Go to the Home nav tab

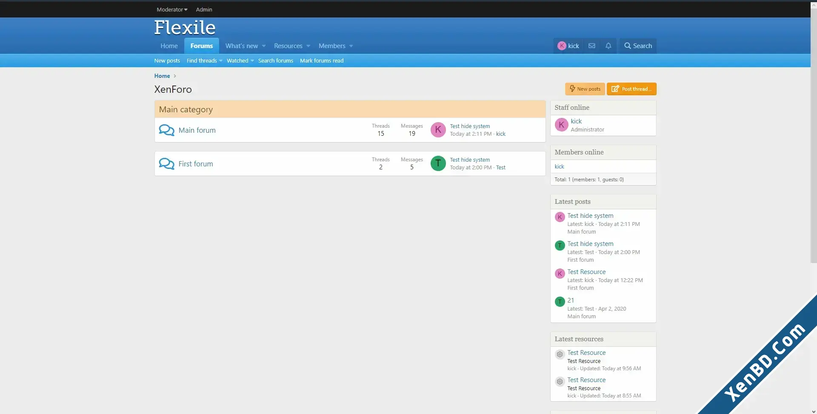[169, 46]
